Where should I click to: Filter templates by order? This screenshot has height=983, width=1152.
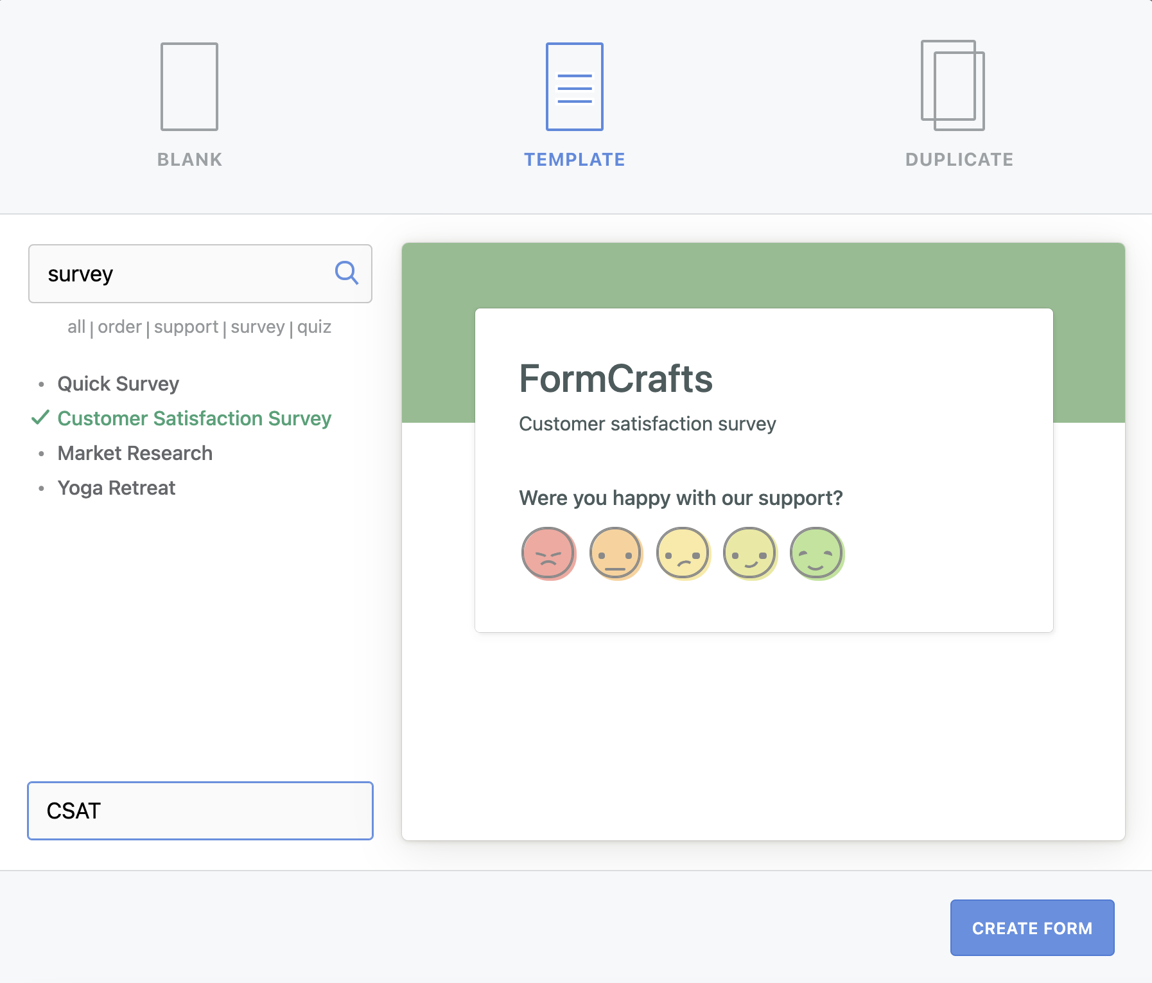tap(119, 326)
